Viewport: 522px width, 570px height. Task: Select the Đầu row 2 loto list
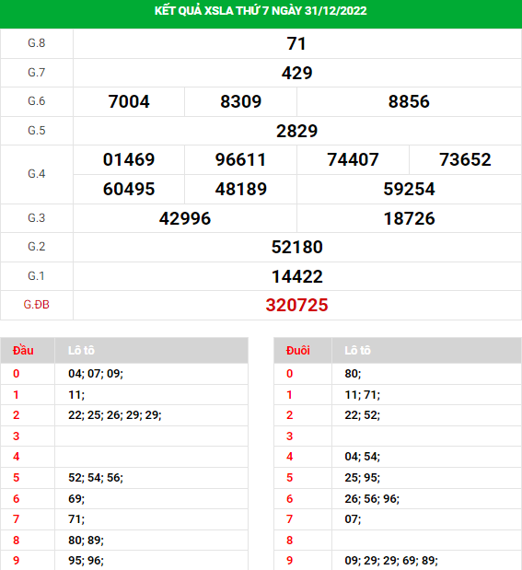pyautogui.click(x=115, y=415)
